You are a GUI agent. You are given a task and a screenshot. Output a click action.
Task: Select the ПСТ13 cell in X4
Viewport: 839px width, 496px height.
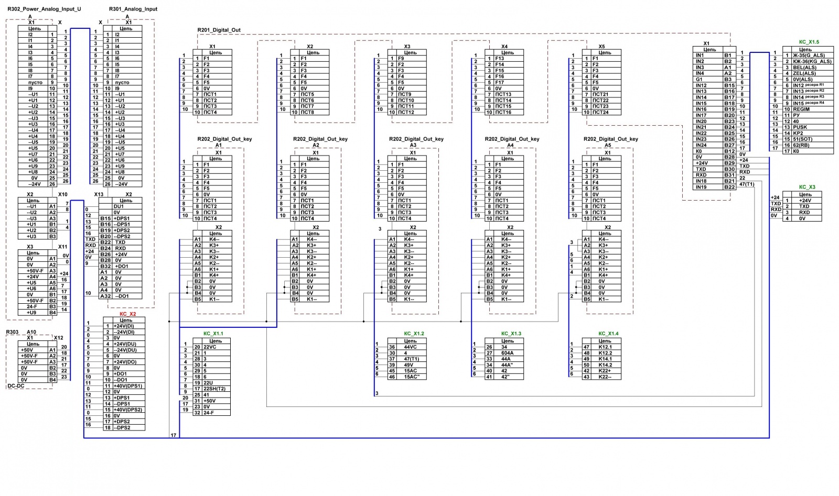pos(509,94)
